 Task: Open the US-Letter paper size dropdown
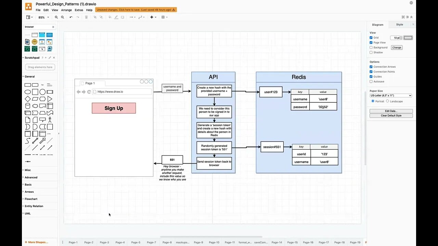391,96
